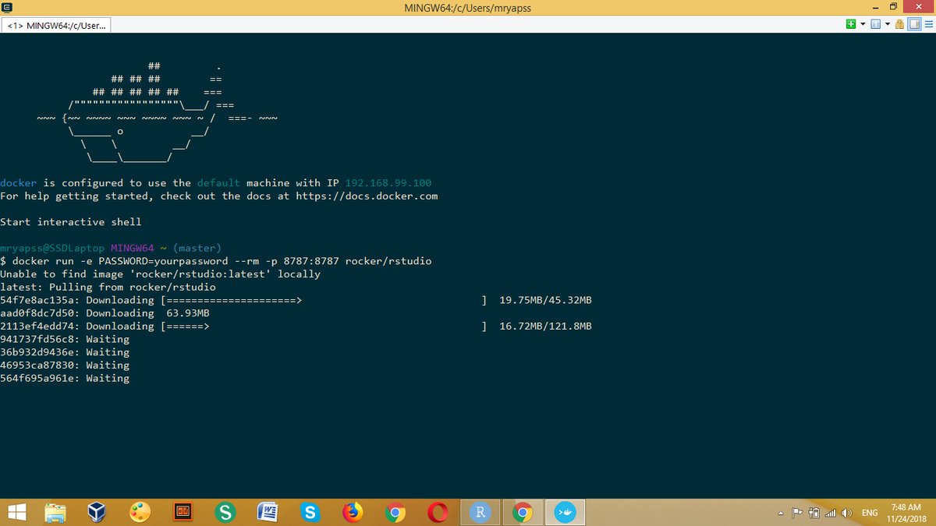Click the volume speaker tray icon
The height and width of the screenshot is (526, 936).
846,514
